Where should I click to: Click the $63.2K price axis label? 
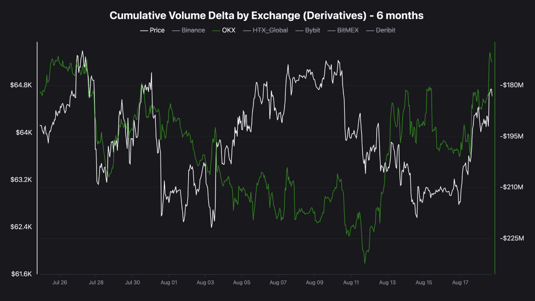coord(21,180)
